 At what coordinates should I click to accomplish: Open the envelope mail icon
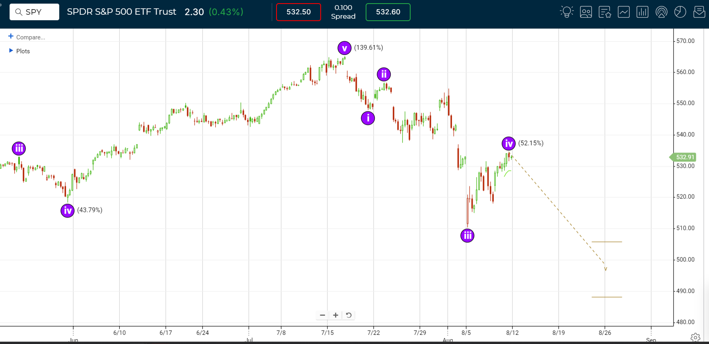(x=699, y=12)
